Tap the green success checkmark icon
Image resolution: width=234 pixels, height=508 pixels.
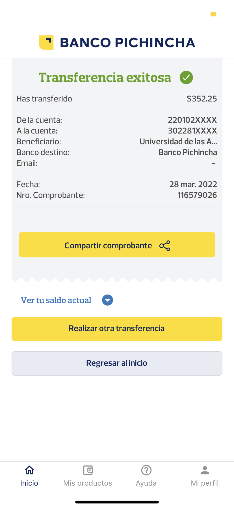point(186,77)
